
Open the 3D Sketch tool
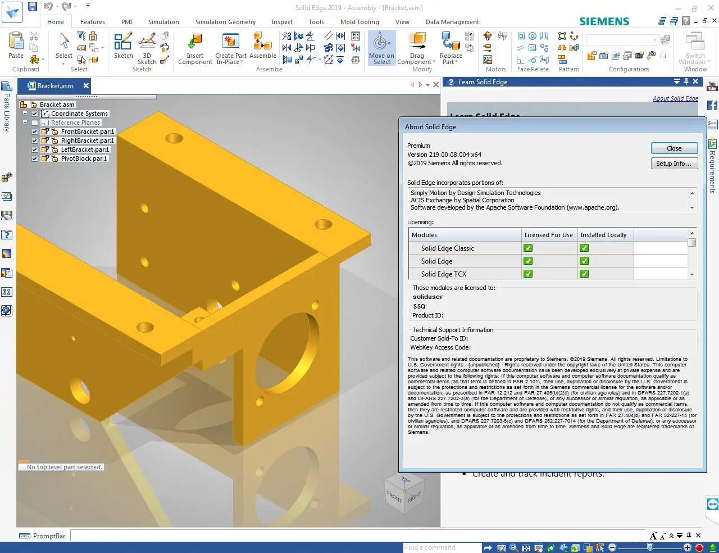[147, 48]
